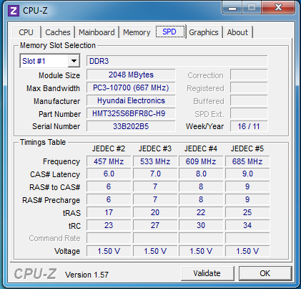The image size is (301, 289).
Task: Click the Week/Year value 16 / 11
Action: pyautogui.click(x=249, y=126)
